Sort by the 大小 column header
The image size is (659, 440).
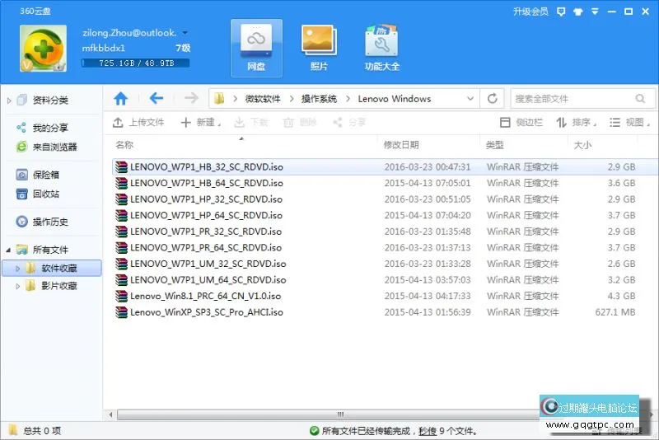coord(582,145)
